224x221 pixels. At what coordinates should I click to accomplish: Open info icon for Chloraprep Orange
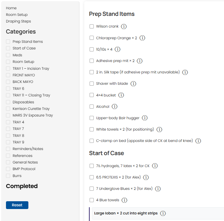tap(142, 38)
